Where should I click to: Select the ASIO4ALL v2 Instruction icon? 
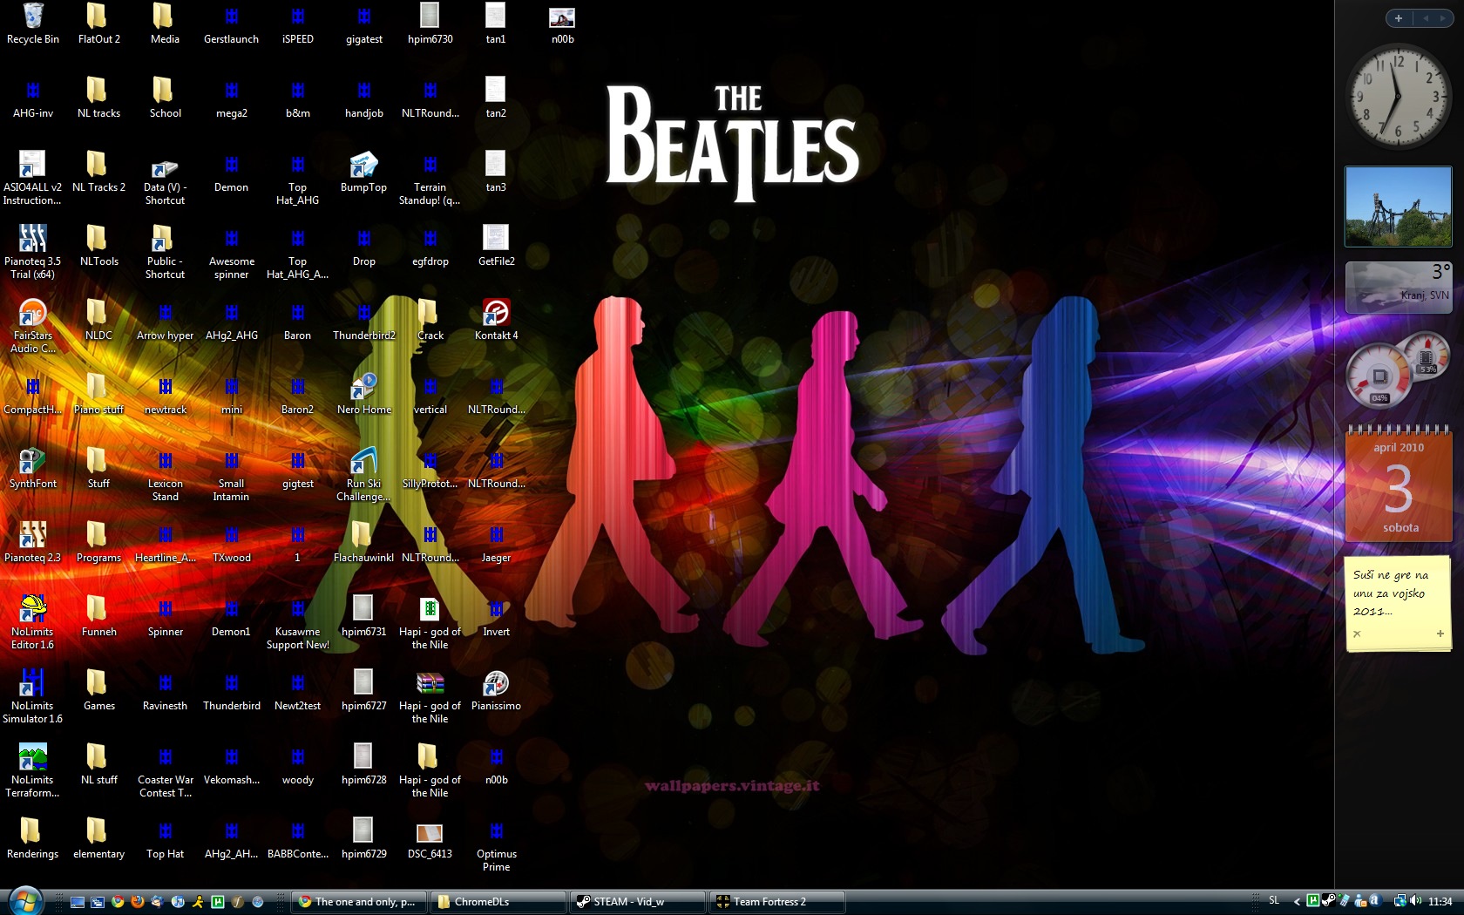[x=33, y=178]
